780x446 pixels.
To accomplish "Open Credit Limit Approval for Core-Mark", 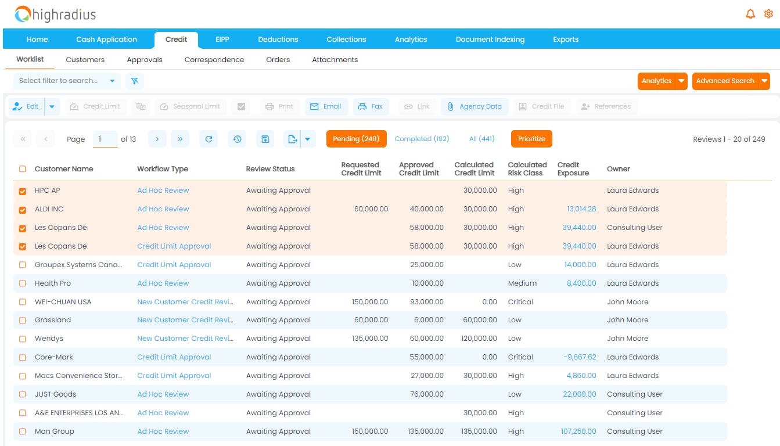I will point(174,357).
